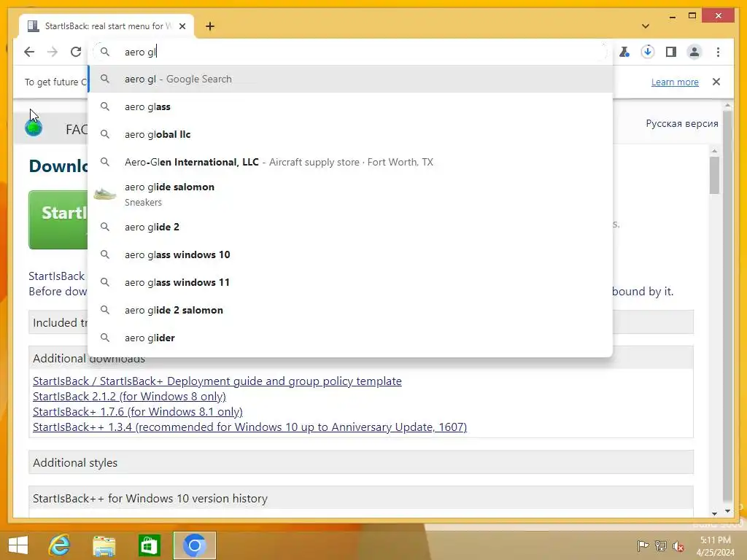Go back using the browser back arrow
This screenshot has width=747, height=560.
pyautogui.click(x=29, y=52)
